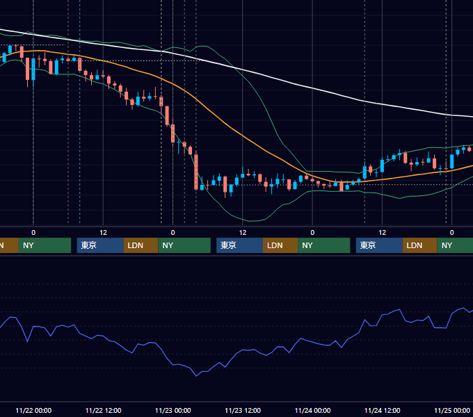This screenshot has width=473, height=417.
Task: Select the LDN session block on 11/24
Action: 420,245
